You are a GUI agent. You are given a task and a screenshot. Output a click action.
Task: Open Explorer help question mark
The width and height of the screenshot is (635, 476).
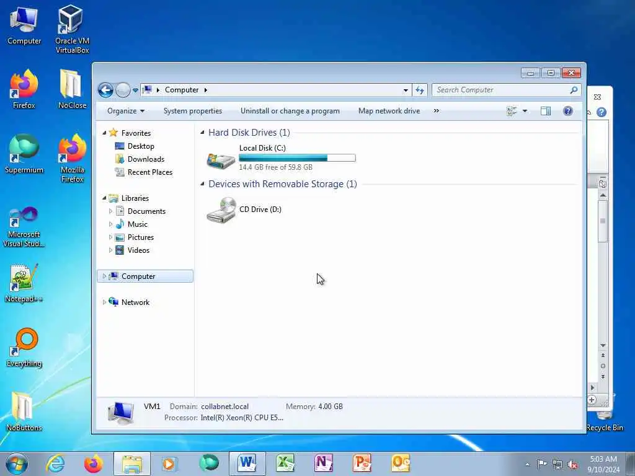click(568, 111)
